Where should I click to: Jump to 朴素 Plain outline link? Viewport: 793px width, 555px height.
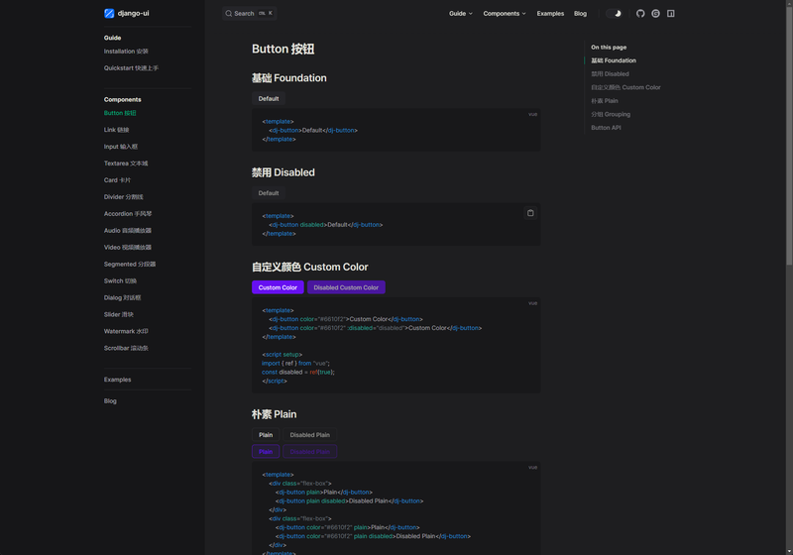click(605, 101)
